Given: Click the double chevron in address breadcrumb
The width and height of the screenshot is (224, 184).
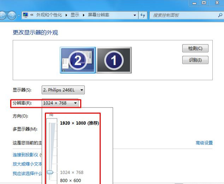Looking at the screenshot, I should 32,15.
